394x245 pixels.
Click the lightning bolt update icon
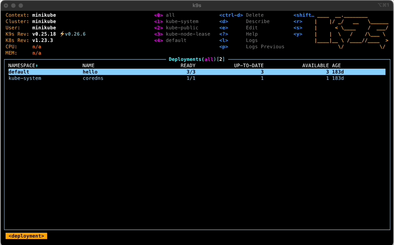[62, 34]
